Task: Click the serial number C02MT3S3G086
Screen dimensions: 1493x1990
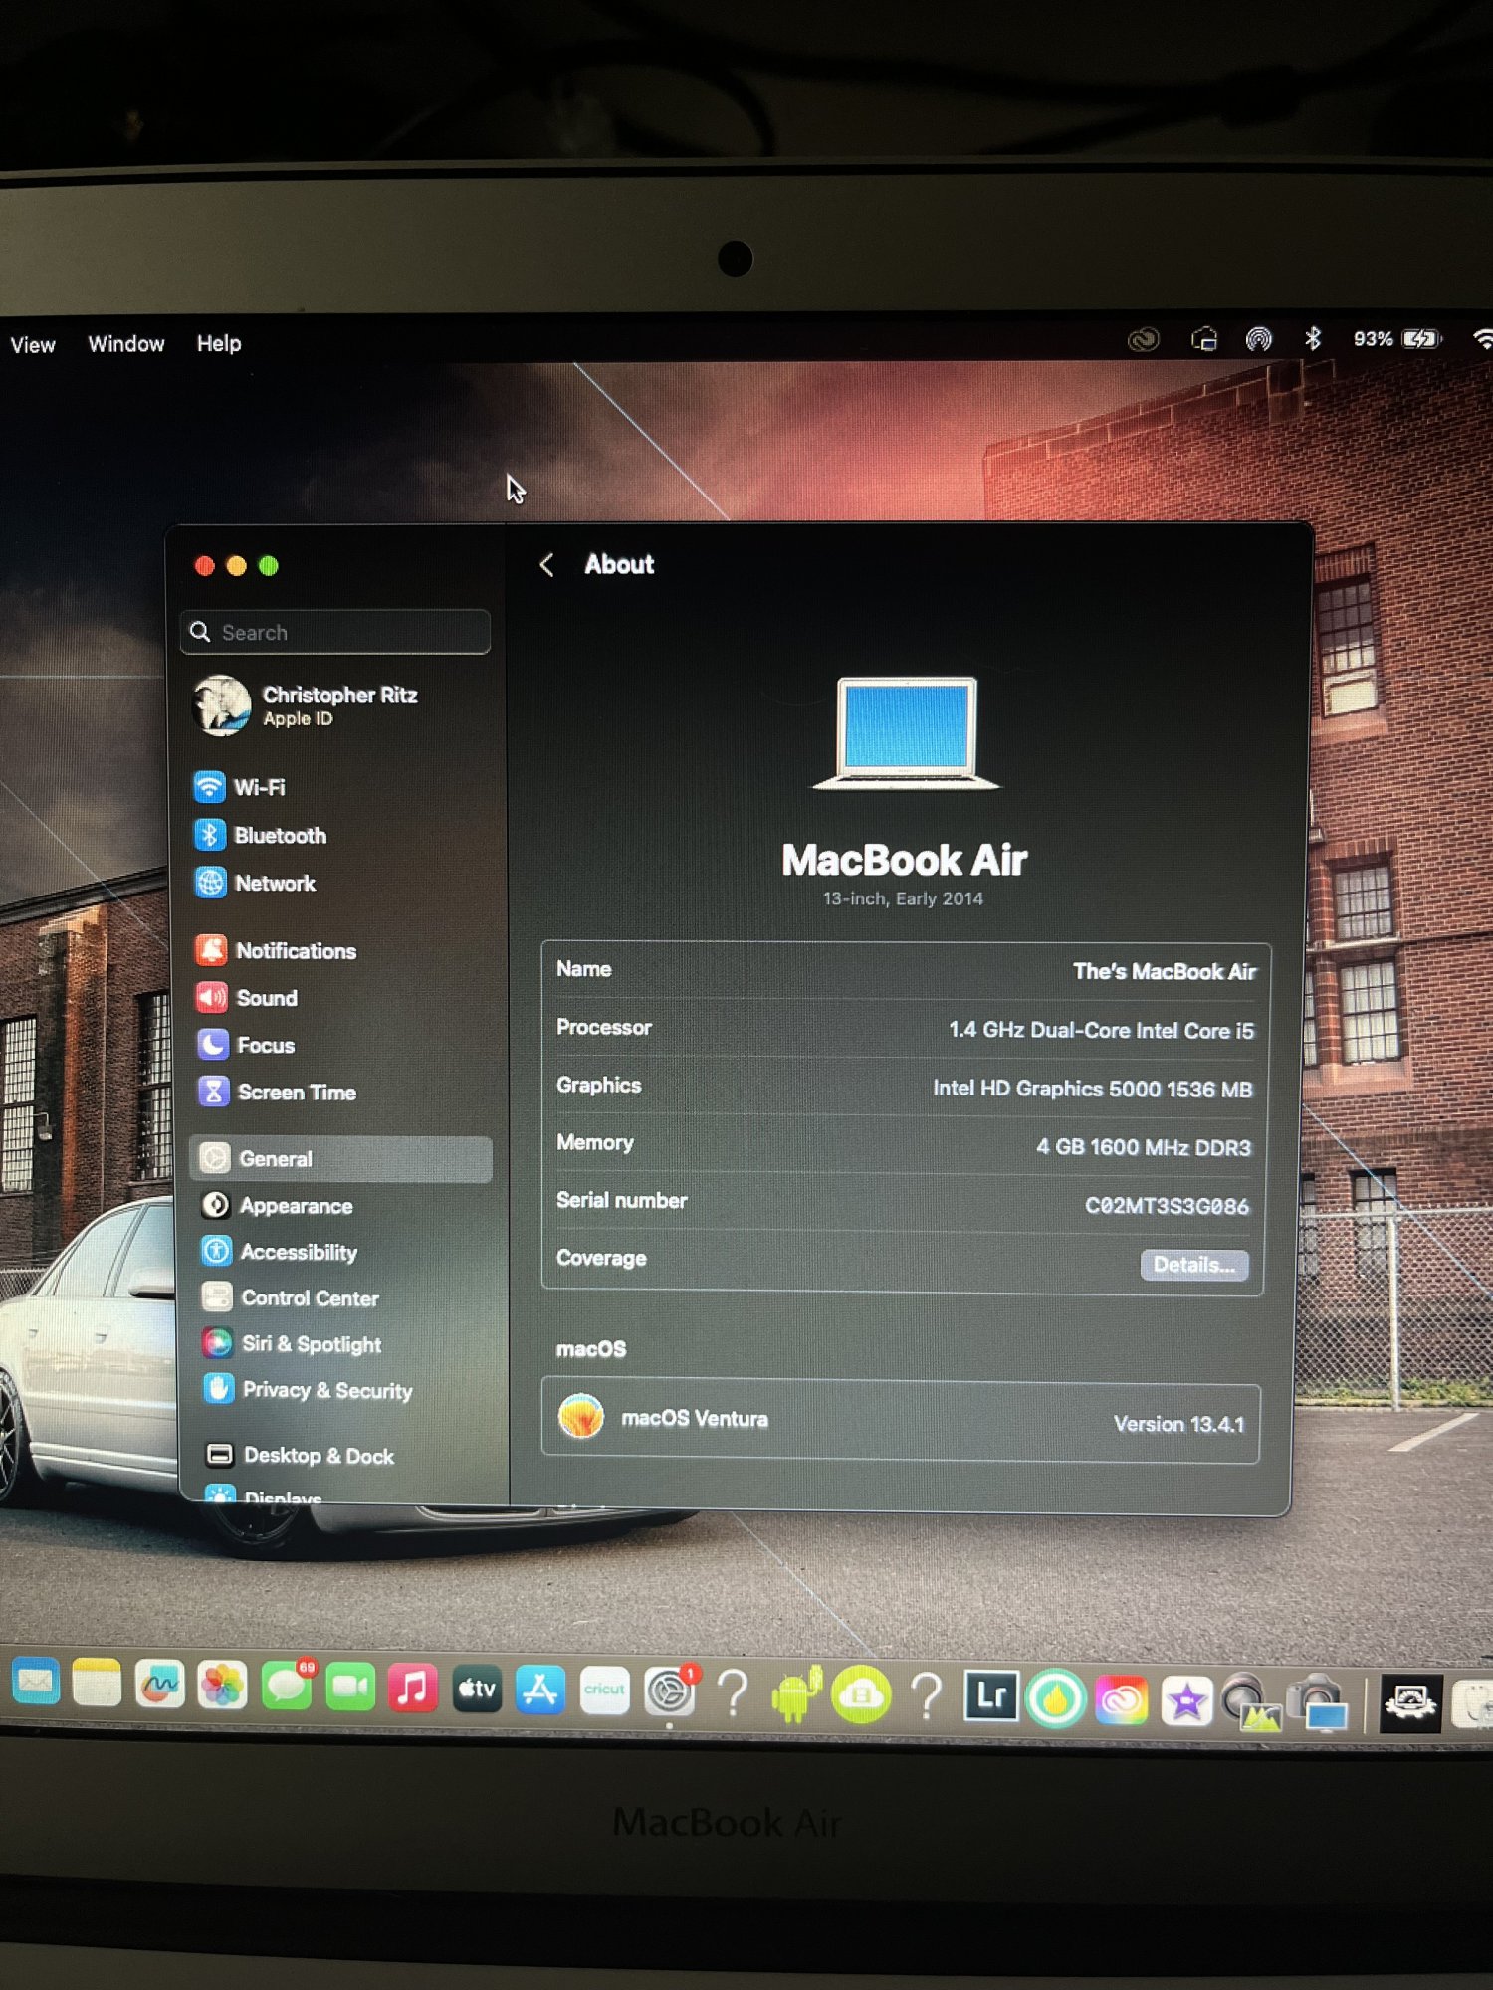Action: [1167, 1206]
